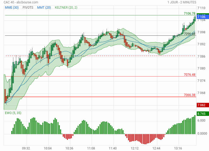Click the 7 068 price axis label

point(201,93)
